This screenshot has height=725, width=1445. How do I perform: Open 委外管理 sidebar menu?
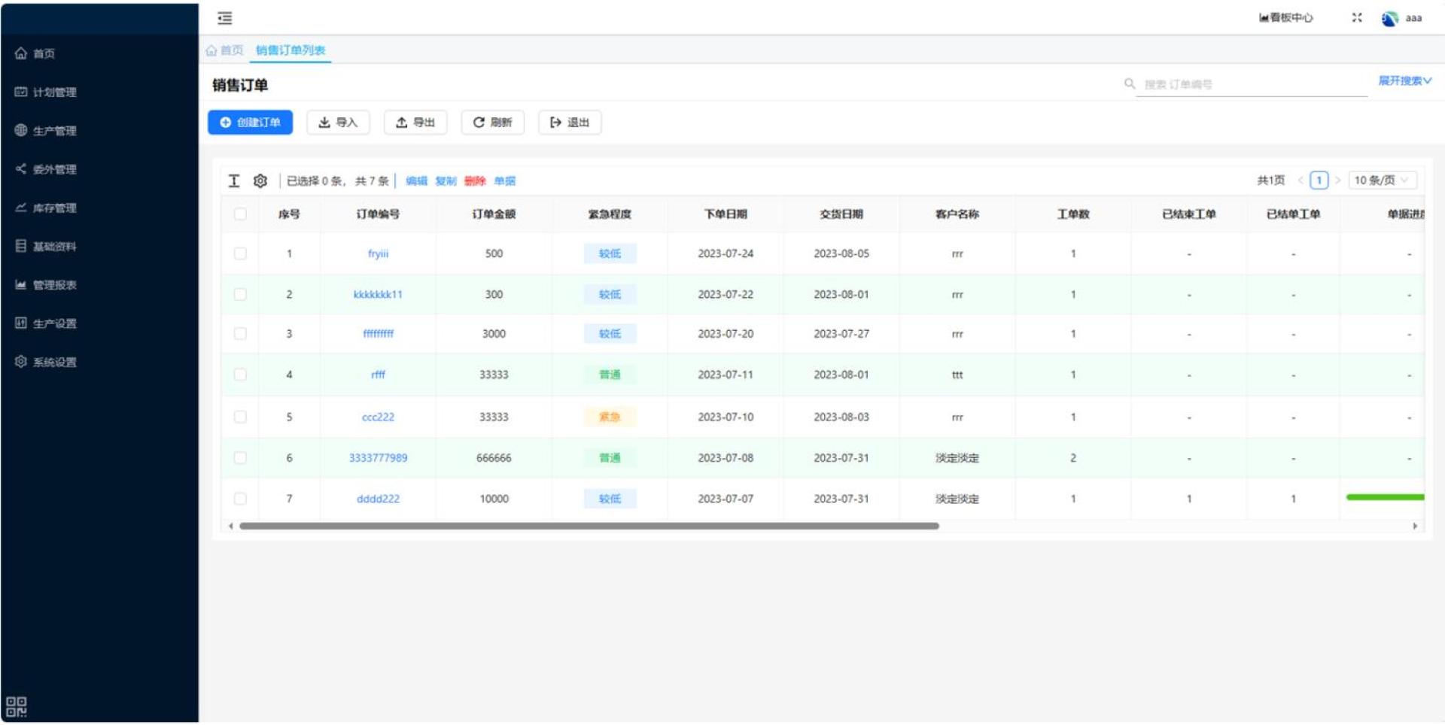click(45, 169)
